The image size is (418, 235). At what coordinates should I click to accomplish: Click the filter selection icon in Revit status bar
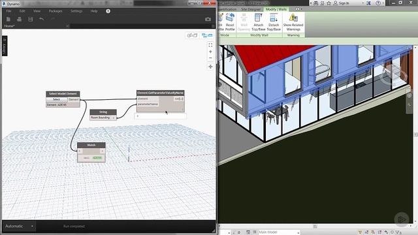click(399, 232)
